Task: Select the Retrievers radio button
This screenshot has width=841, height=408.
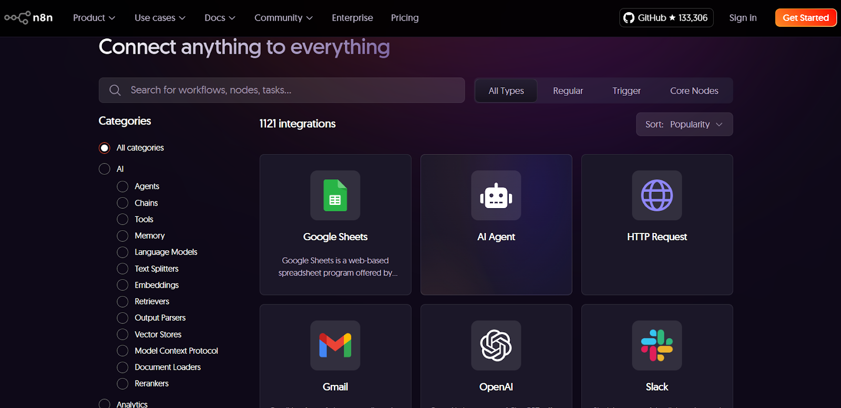Action: click(122, 301)
